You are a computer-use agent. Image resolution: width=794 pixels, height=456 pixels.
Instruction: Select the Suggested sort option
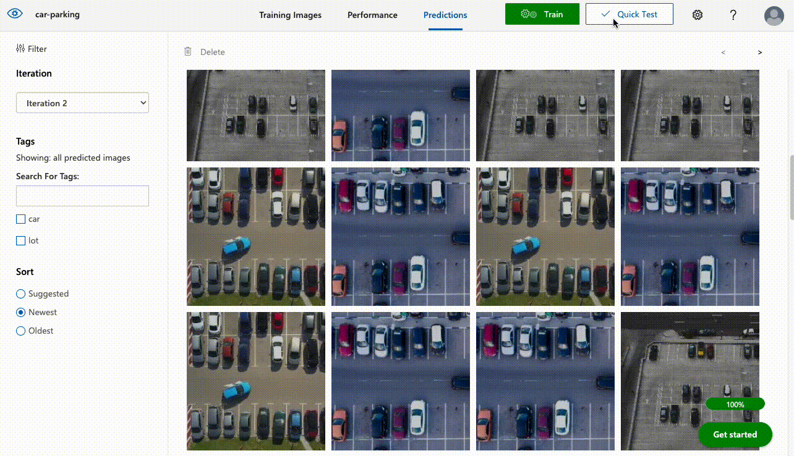pyautogui.click(x=20, y=294)
